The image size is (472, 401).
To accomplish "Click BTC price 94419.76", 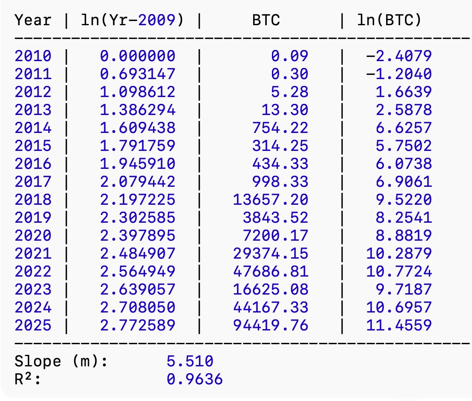I will (271, 325).
